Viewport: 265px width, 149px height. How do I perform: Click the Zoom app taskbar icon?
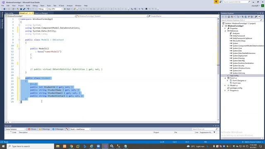coord(99,146)
